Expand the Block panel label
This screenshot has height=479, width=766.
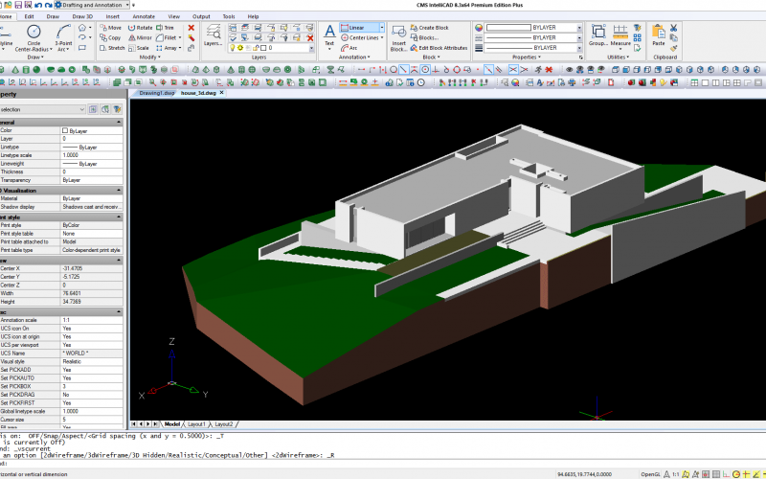[432, 57]
